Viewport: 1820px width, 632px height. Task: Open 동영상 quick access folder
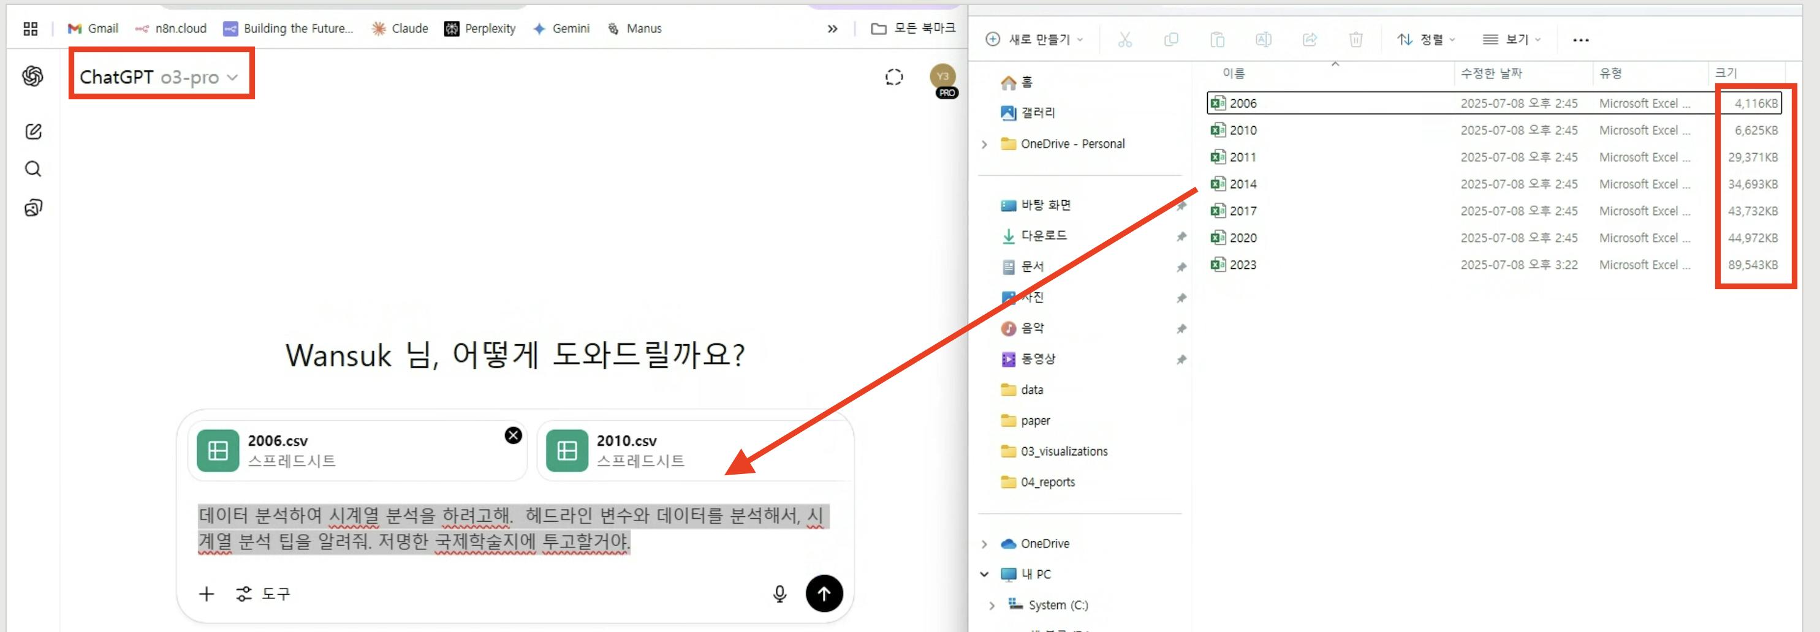[x=1028, y=359]
